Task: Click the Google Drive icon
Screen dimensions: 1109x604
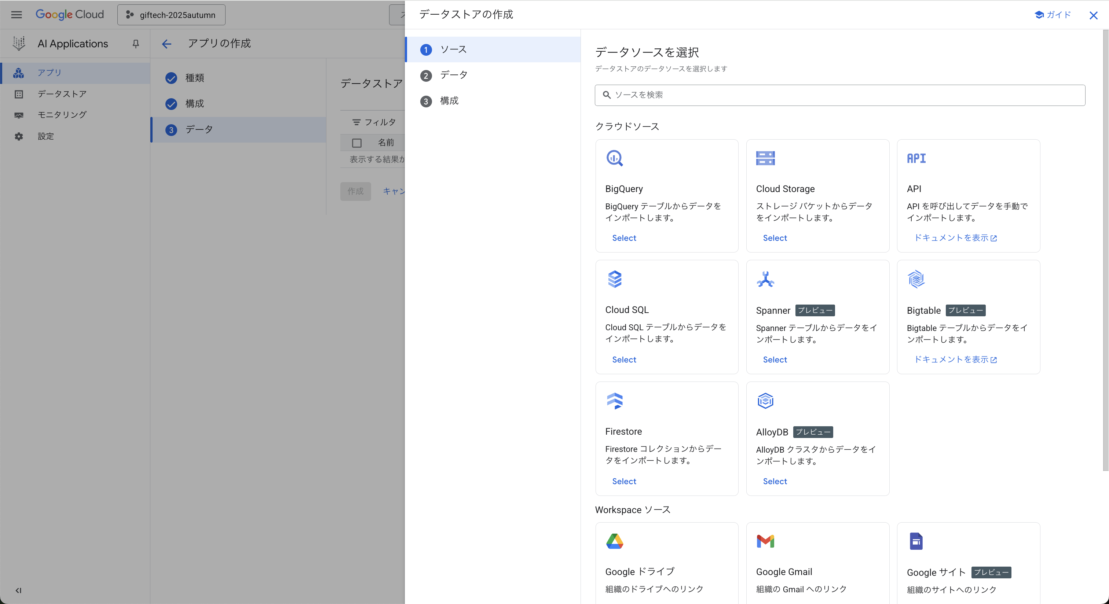Action: [x=615, y=541]
